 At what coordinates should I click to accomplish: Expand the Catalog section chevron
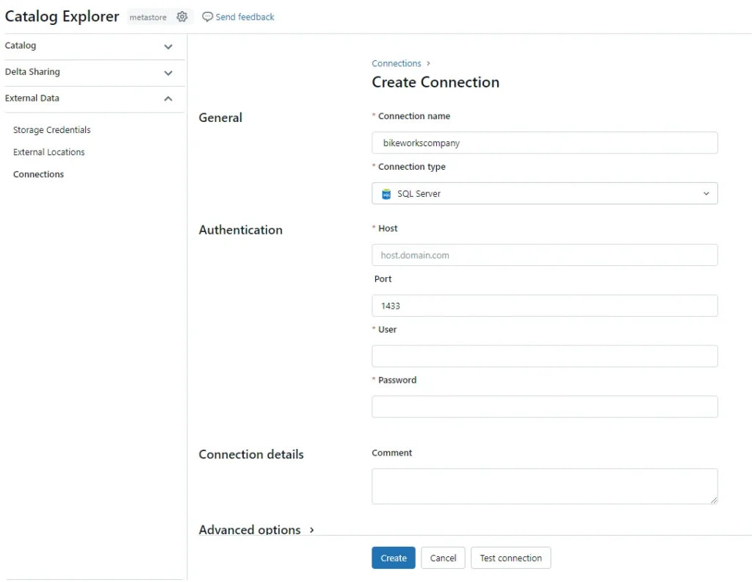point(168,46)
